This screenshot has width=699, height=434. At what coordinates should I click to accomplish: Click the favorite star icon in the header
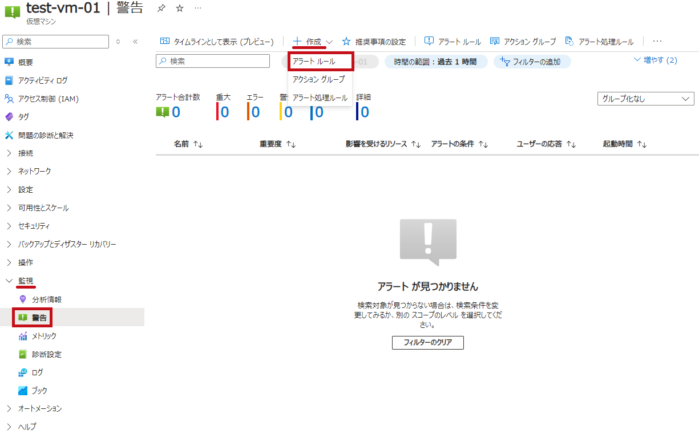click(x=180, y=9)
